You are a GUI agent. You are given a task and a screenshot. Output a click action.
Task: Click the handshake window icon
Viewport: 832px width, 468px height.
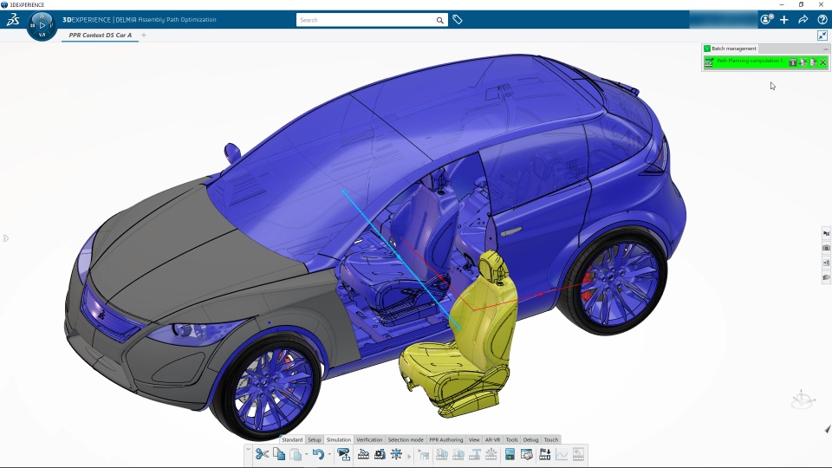526,454
